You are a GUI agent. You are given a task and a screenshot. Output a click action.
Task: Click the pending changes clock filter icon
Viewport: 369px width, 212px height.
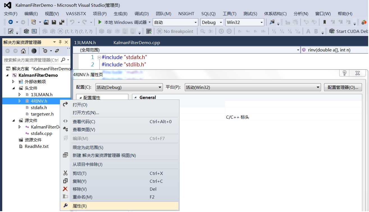[45, 51]
